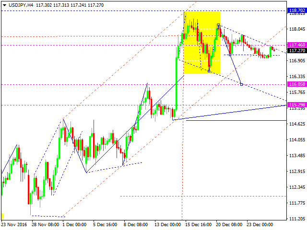Select the 116.905 price scale value
307x230 pixels.
coord(297,61)
